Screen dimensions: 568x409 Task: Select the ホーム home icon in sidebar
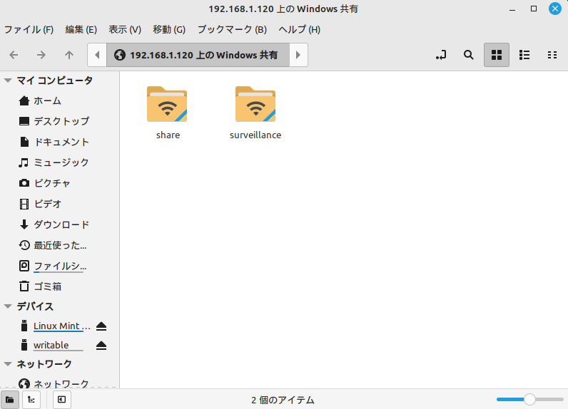coord(24,100)
